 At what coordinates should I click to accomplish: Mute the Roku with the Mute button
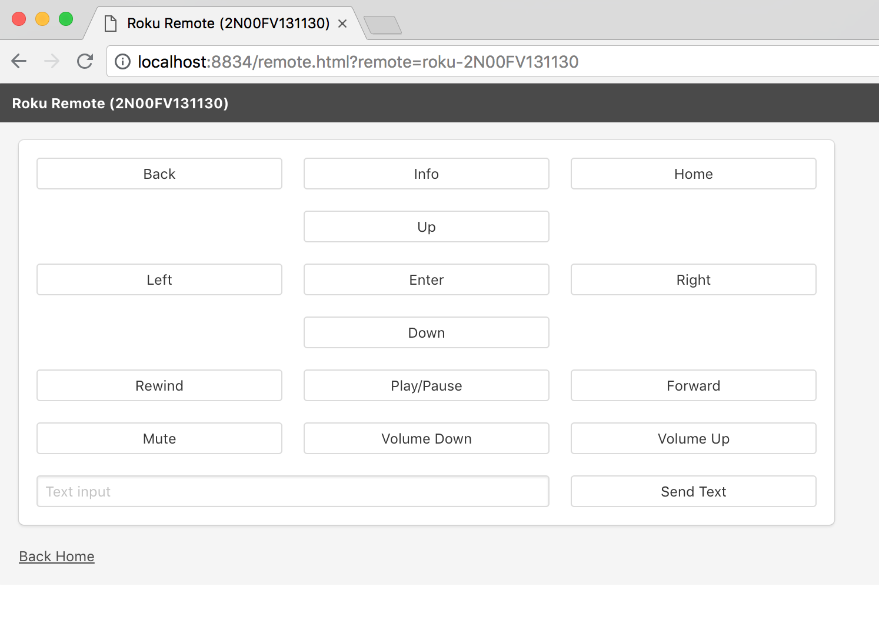[x=159, y=438]
